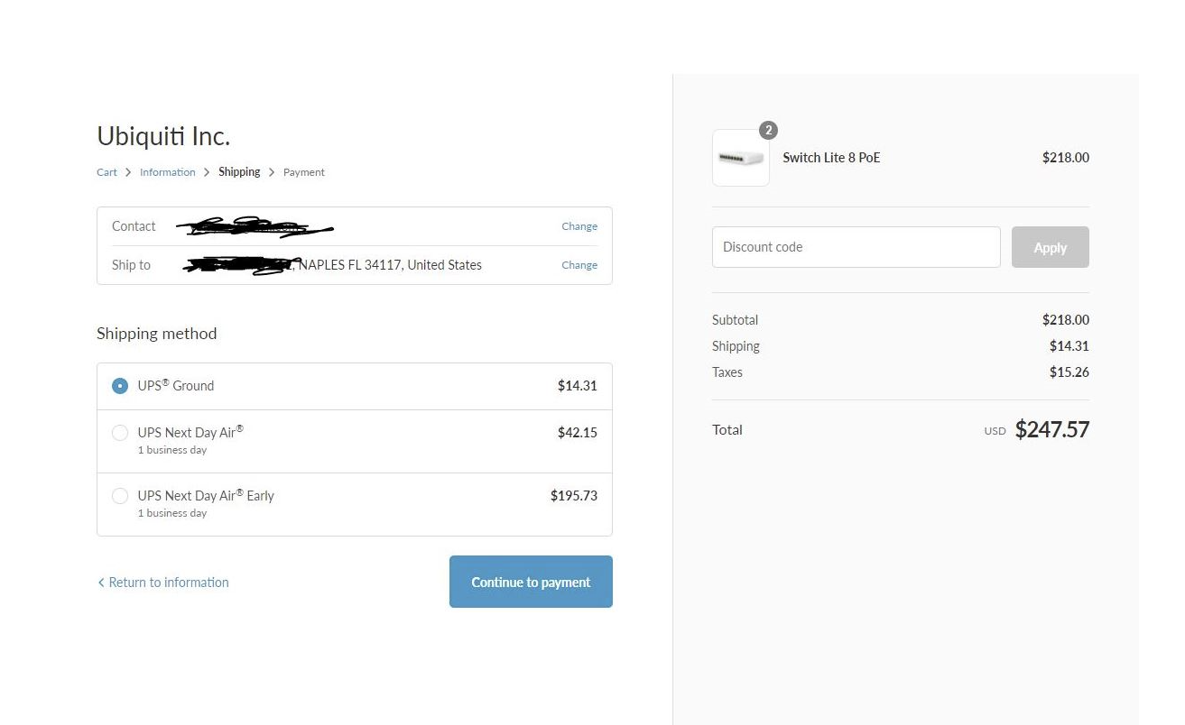The image size is (1185, 725).
Task: Click the Switch Lite 8 PoE thumbnail
Action: tap(740, 158)
